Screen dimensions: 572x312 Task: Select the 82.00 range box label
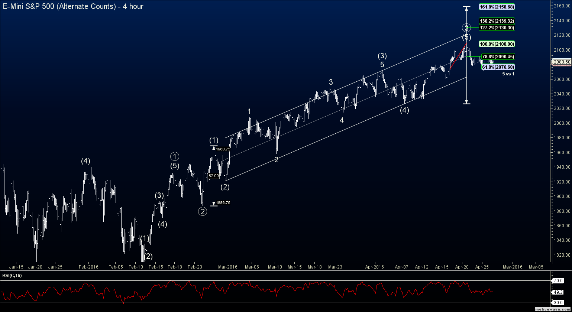click(213, 176)
